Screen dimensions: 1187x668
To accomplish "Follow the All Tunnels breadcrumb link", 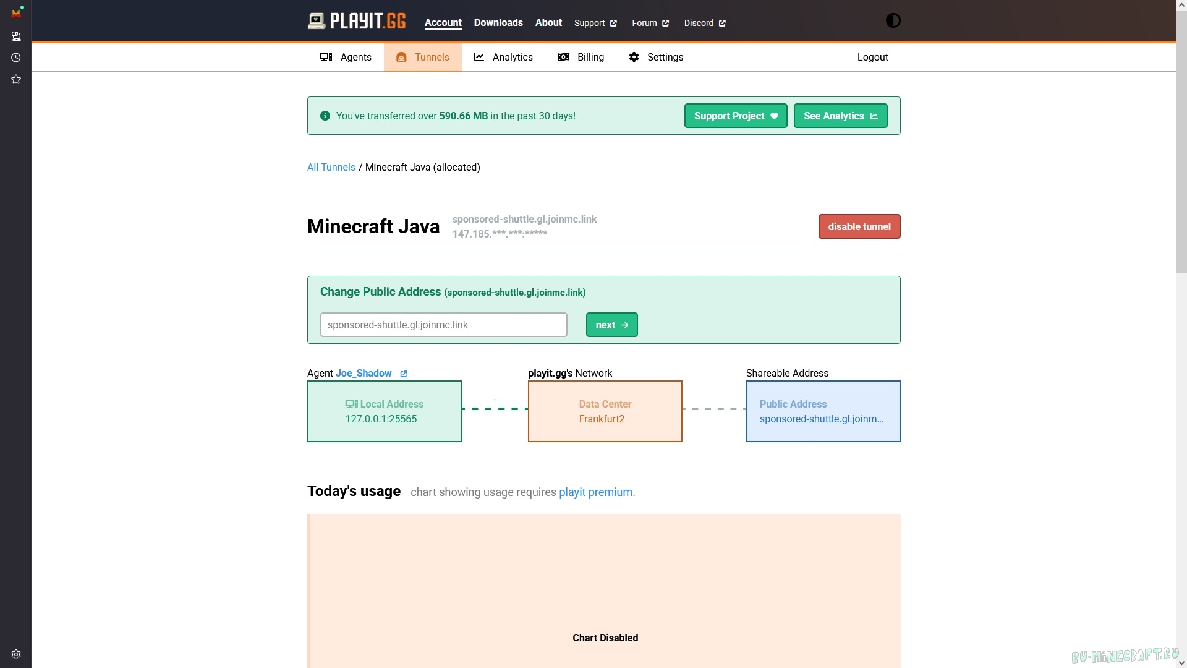I will click(331, 167).
